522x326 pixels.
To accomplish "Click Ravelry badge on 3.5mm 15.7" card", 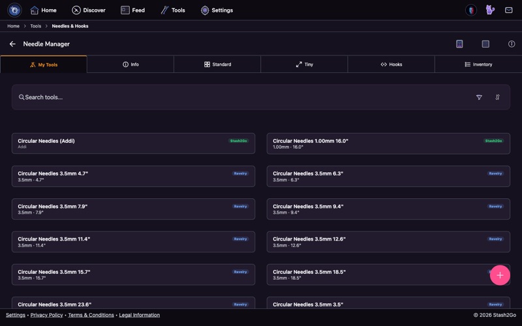I will (x=240, y=272).
